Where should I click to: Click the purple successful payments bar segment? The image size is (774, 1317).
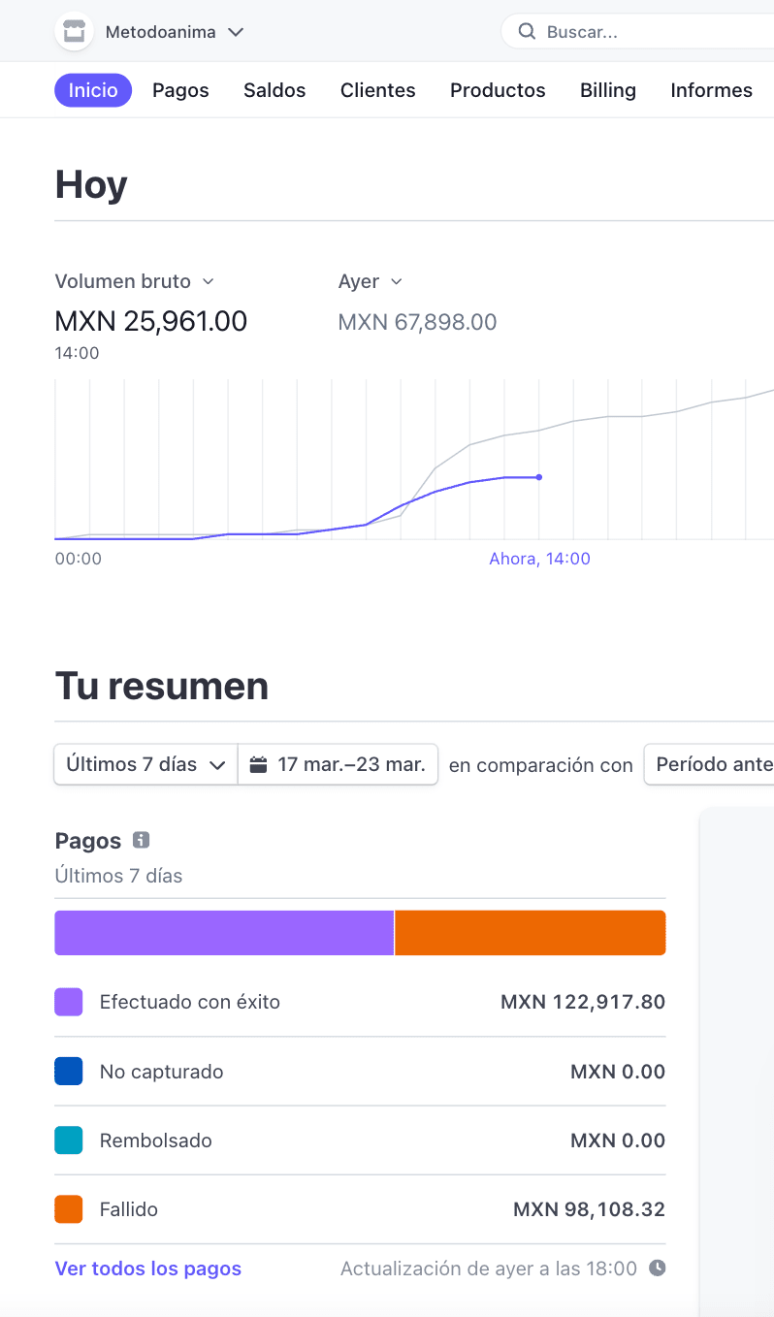224,933
